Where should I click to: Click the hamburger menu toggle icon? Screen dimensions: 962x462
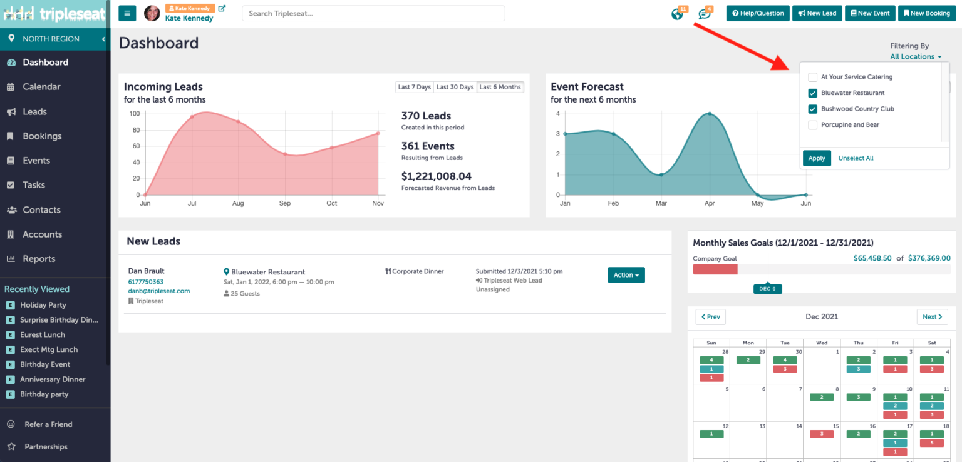pos(127,13)
